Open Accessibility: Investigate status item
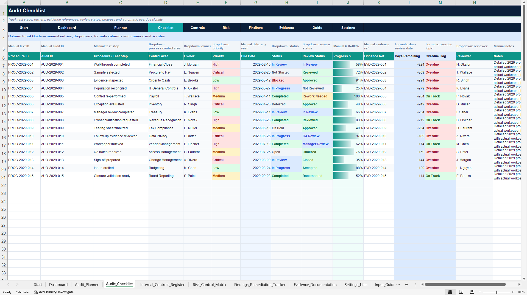The image size is (527, 295). point(54,292)
